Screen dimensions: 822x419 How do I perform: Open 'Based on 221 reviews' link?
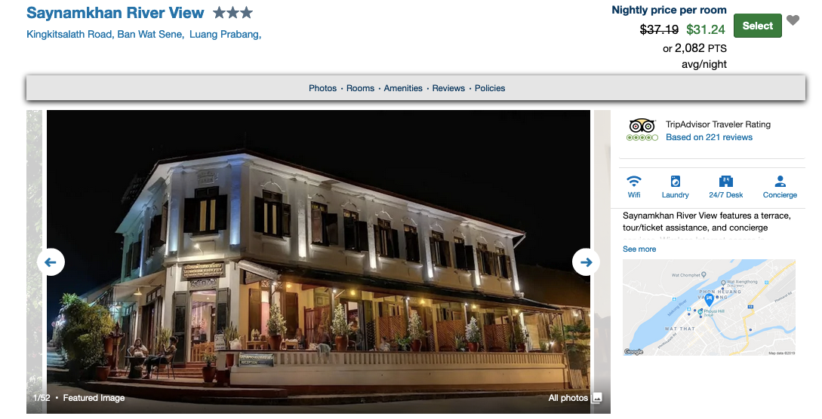709,137
